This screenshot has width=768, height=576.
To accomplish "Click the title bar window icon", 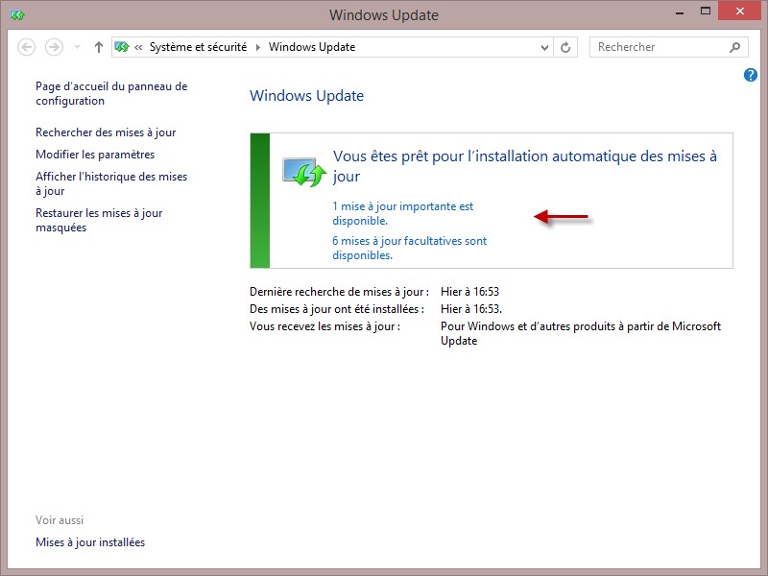I will 17,15.
